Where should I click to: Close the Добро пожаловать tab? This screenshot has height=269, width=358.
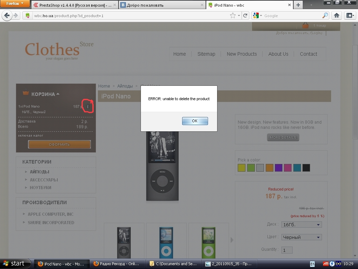tap(202, 5)
